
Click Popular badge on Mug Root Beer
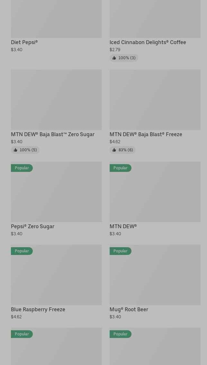click(x=120, y=251)
